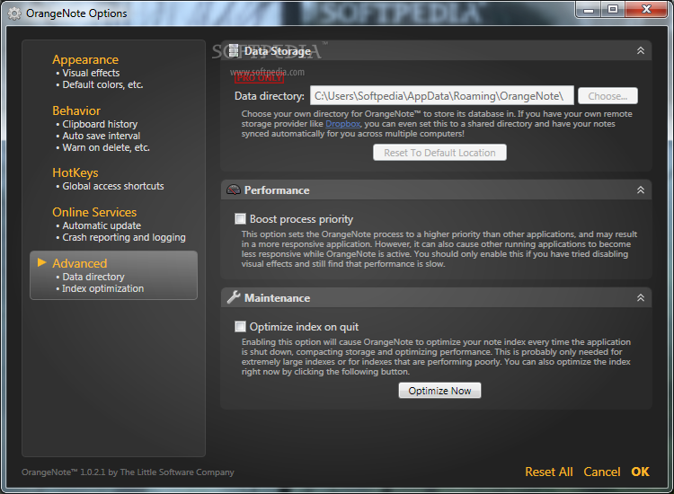This screenshot has height=494, width=674.
Task: Open the Behavior category
Action: click(76, 110)
